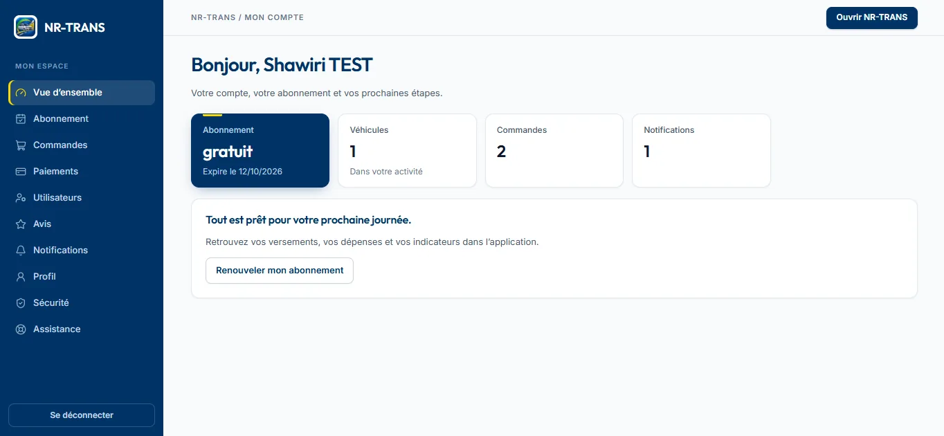Open the Profil sidebar menu item

[x=82, y=277]
